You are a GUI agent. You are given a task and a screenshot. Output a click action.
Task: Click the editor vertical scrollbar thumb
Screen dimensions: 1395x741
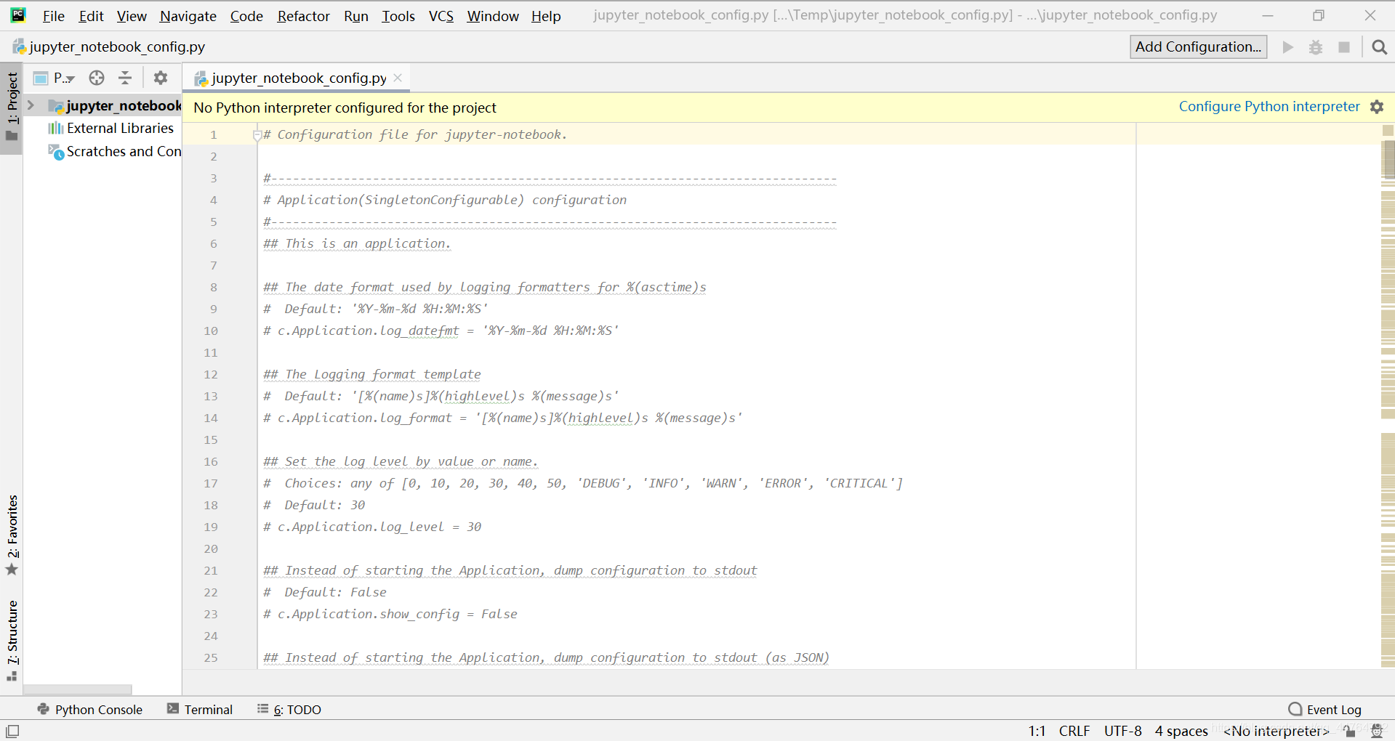(1389, 158)
